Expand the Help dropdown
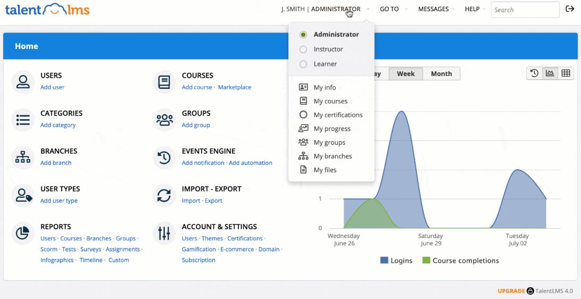This screenshot has height=299, width=581. pos(475,9)
